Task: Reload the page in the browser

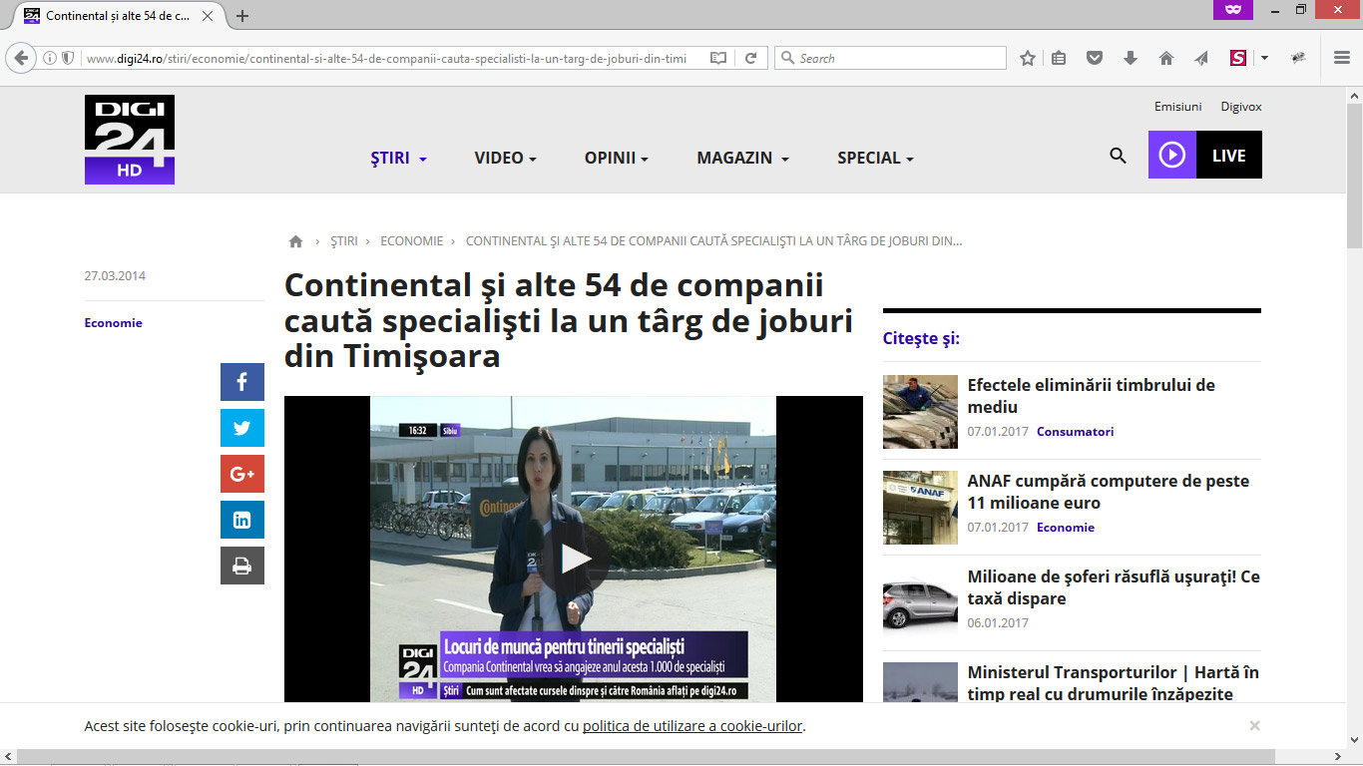Action: (750, 58)
